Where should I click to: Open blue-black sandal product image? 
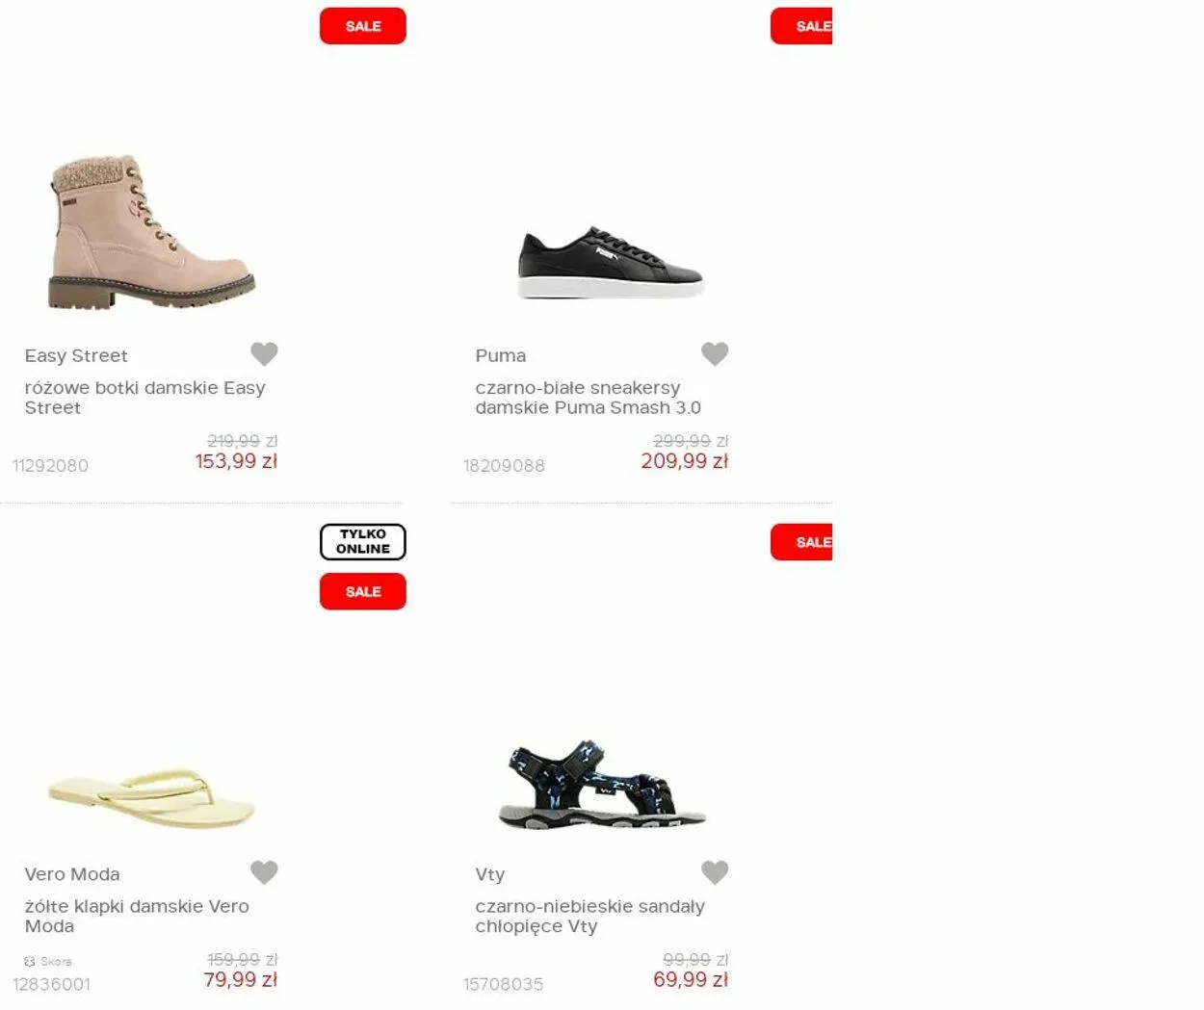pos(602,785)
